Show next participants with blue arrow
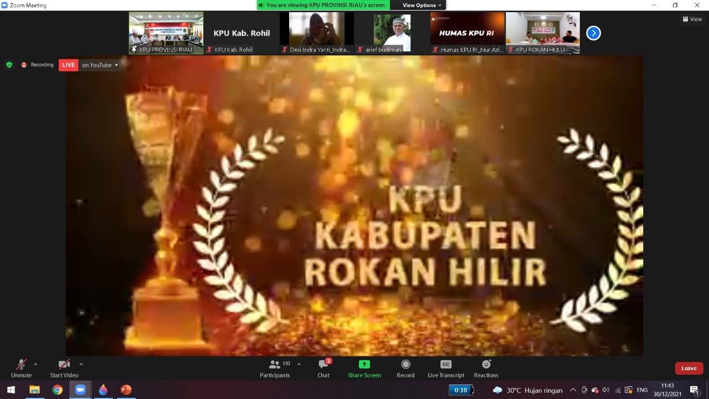709x399 pixels. [593, 33]
